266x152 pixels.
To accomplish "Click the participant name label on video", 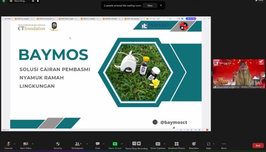I will tap(240, 87).
